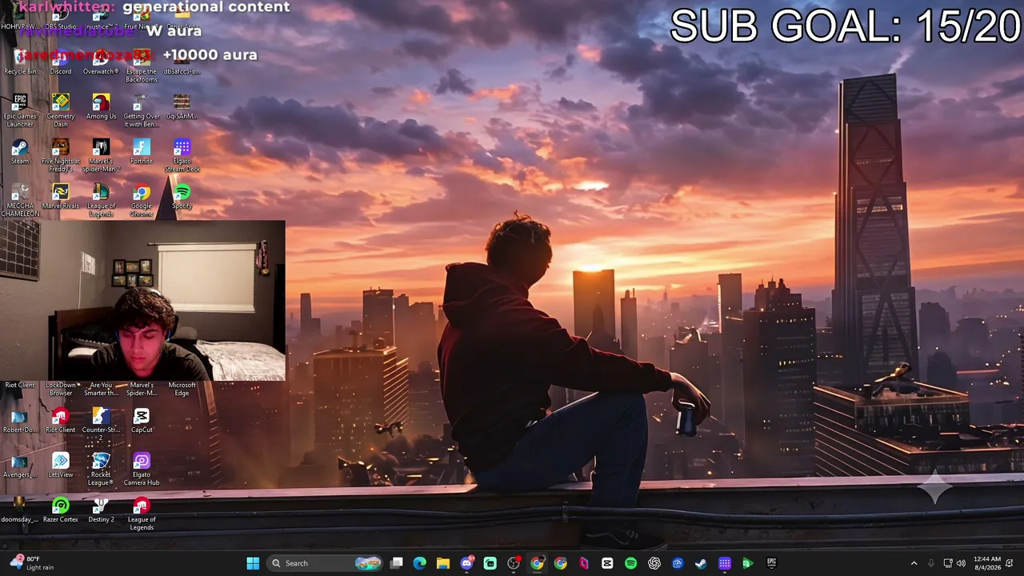
Task: Open the Windows Start menu
Action: click(x=253, y=563)
